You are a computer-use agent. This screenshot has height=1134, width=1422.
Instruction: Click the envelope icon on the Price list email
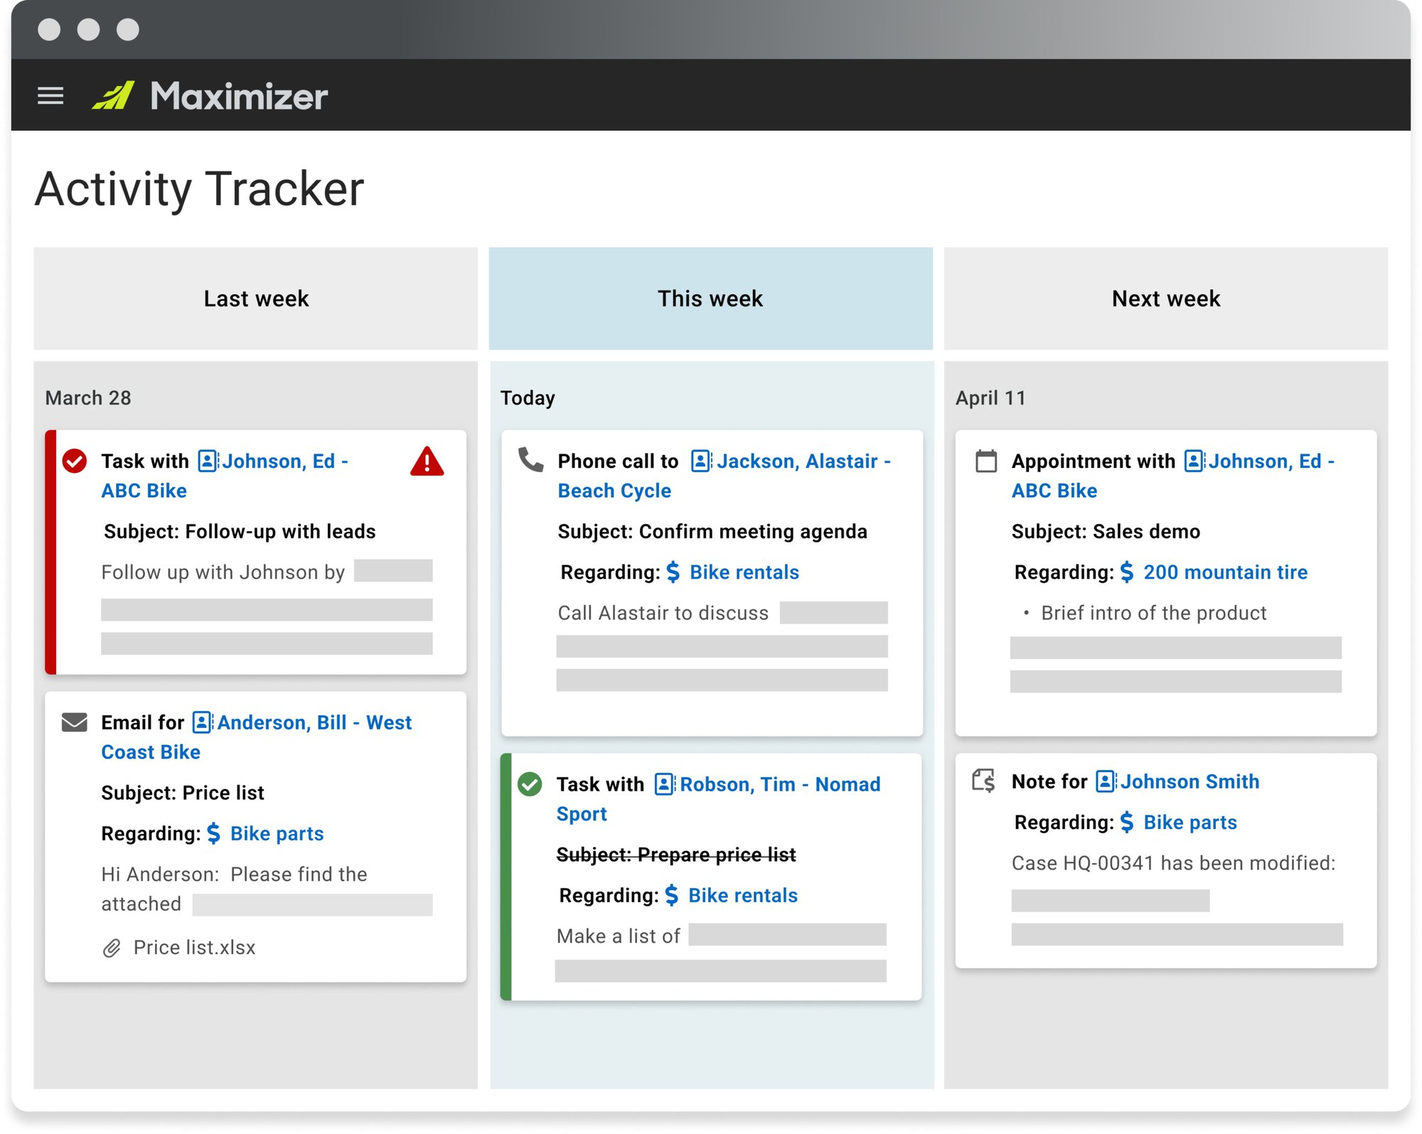tap(73, 722)
